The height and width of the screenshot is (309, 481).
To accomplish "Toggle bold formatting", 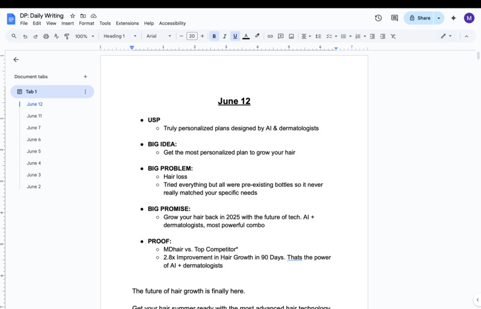I will click(x=214, y=36).
